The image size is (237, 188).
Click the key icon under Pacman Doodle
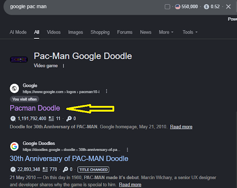point(69,119)
